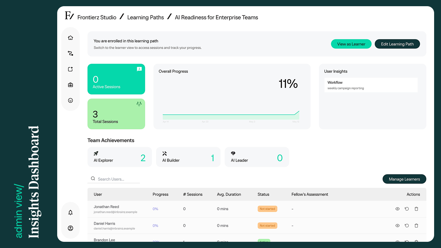Viewport: 441px width, 248px height.
Task: Click Jonathan Reed's 0% progress value
Action: [155, 209]
